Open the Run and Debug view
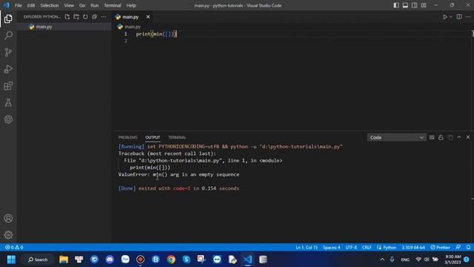 pyautogui.click(x=8, y=69)
